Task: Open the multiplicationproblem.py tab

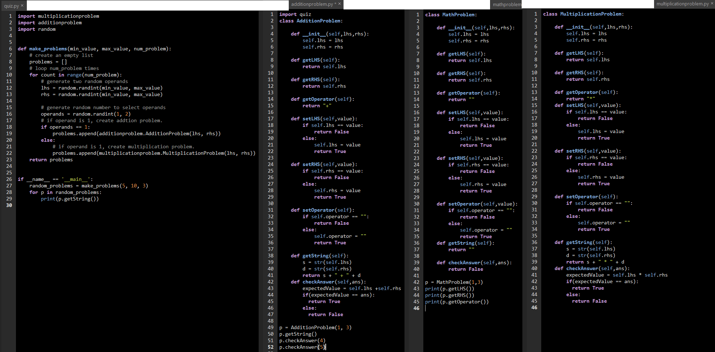Action: pos(682,4)
